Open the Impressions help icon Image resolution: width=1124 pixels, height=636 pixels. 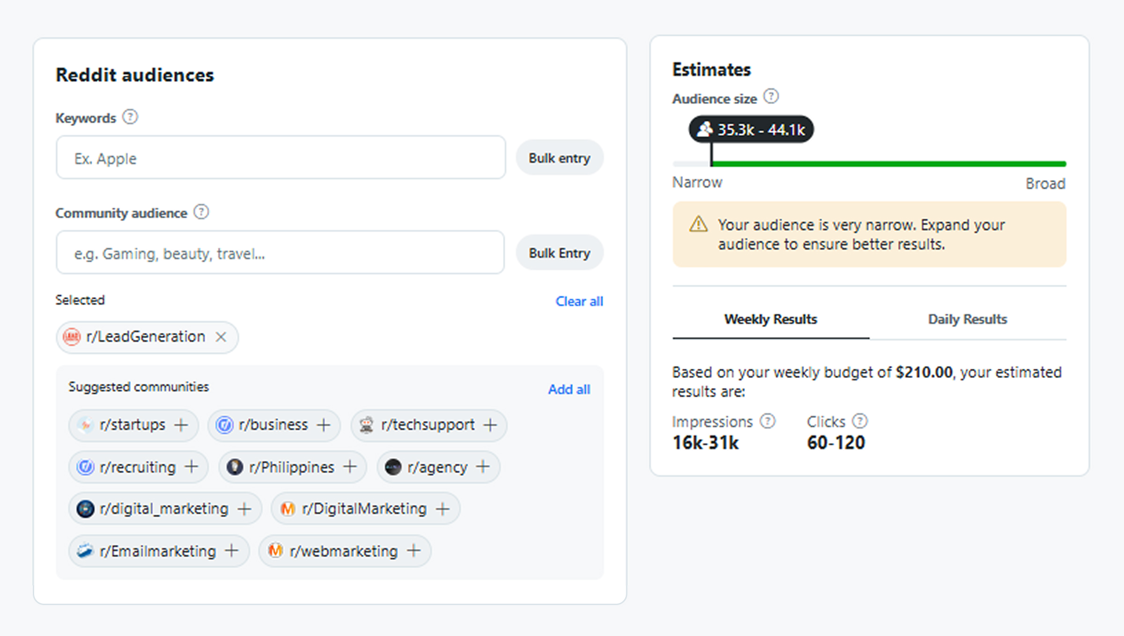point(768,421)
